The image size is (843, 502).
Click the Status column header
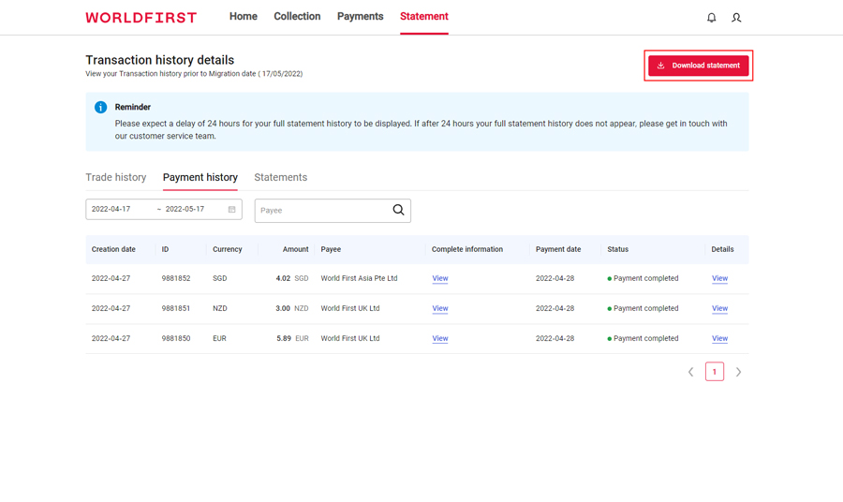click(618, 249)
